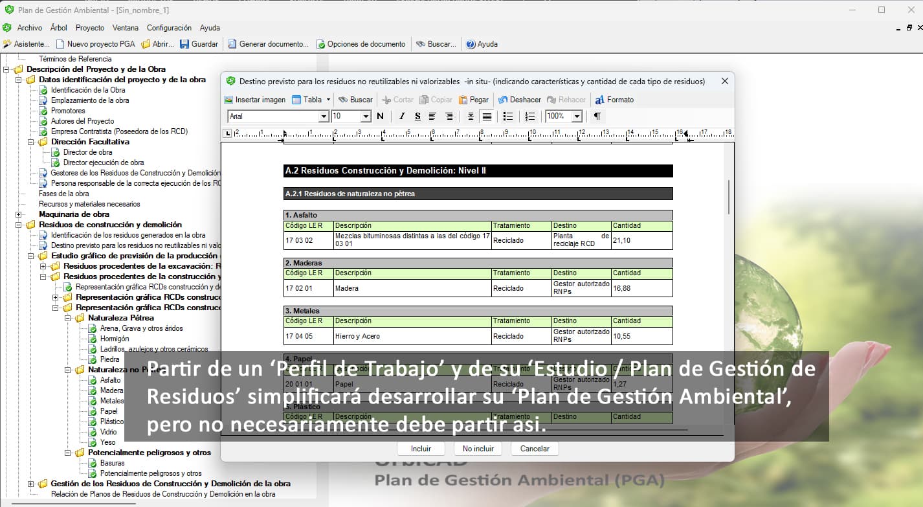The width and height of the screenshot is (923, 507).
Task: Click the Tabla button in the dialog
Action: [x=307, y=100]
